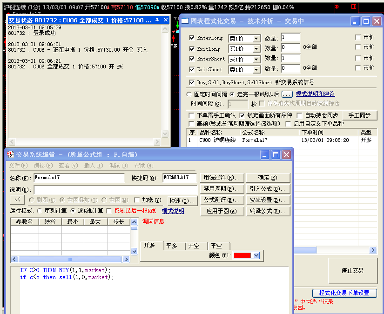Enable 下单需手工确认 checkbox

(x=191, y=115)
